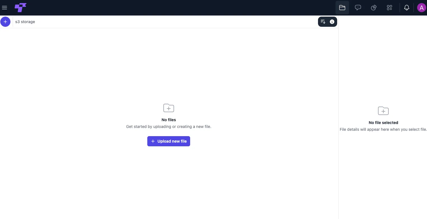
Task: Click Upload new file button
Action: [x=169, y=141]
